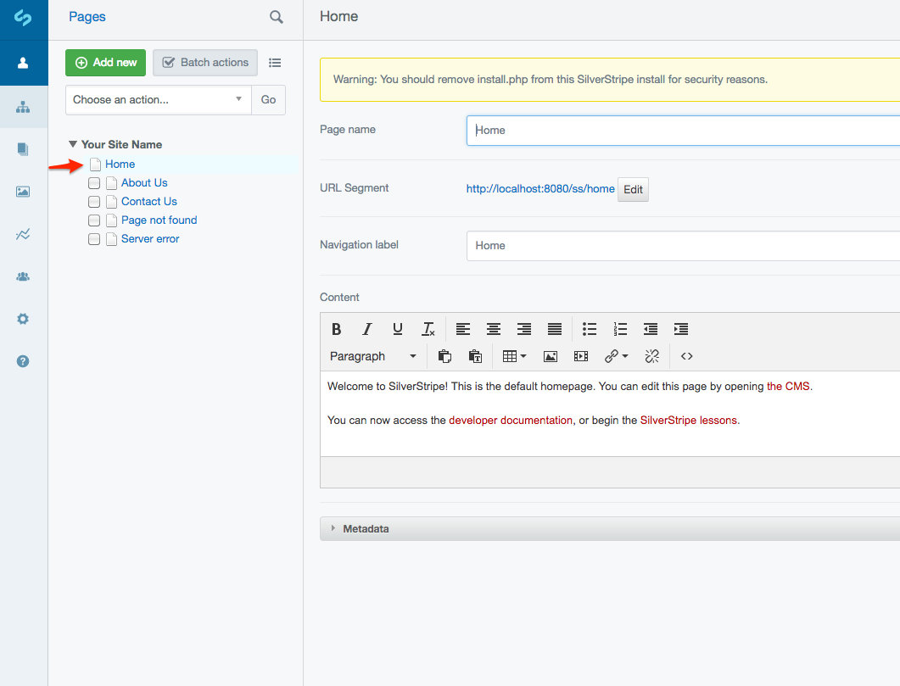This screenshot has height=686, width=900.
Task: Remove link with the unlink icon
Action: click(652, 356)
